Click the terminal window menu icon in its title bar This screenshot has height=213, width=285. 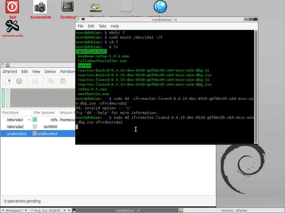[78, 19]
